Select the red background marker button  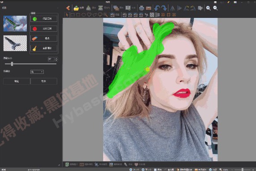(x=44, y=29)
